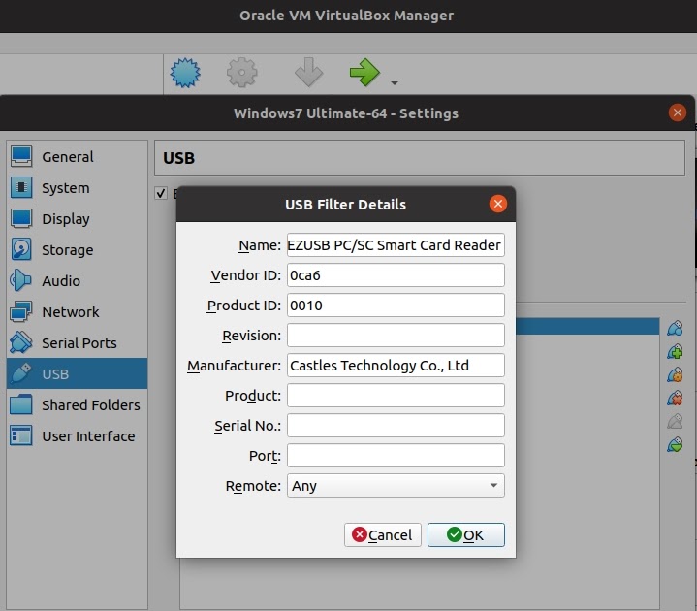697x611 pixels.
Task: Open the Audio settings page
Action: tap(77, 281)
